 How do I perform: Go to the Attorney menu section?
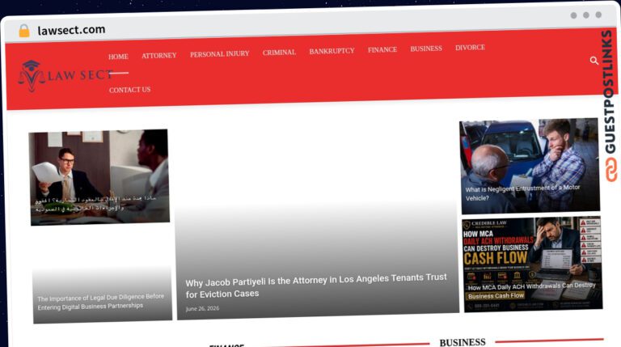[x=158, y=56]
